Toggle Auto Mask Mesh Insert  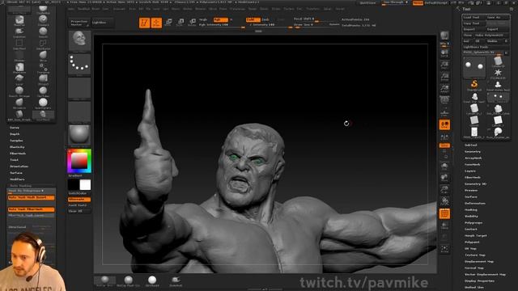pos(31,197)
